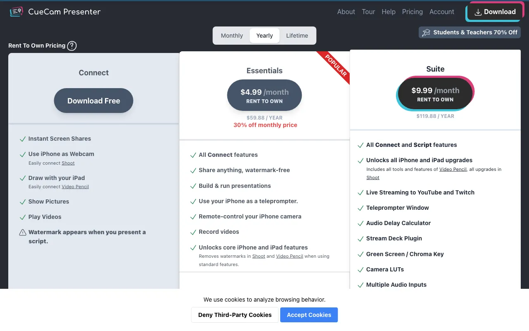Click checkmark beside Record videos
Screen dimensions: 529x331
(x=193, y=232)
